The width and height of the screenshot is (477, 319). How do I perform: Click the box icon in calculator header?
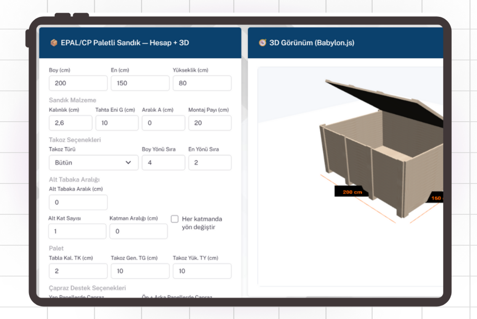point(53,43)
